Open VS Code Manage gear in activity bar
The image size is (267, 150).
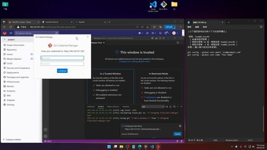coord(45,136)
